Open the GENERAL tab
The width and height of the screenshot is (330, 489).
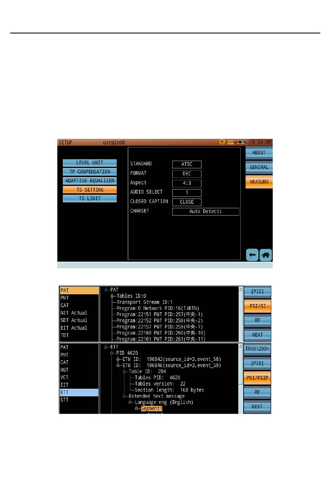(x=259, y=167)
